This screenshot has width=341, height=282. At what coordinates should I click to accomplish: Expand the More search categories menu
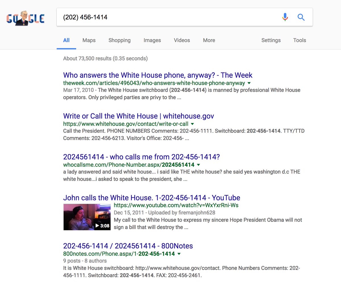pos(209,40)
